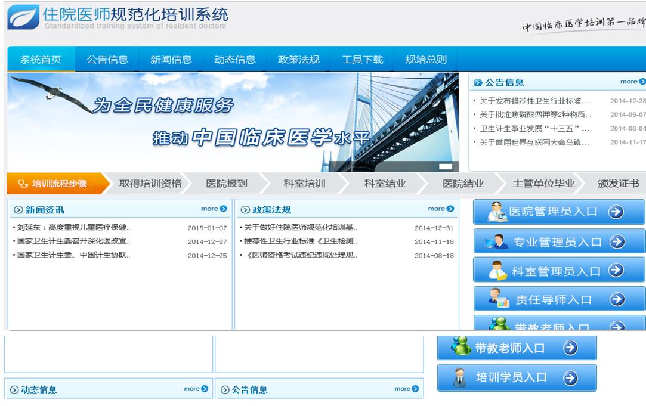Click the system leaf logo icon
The height and width of the screenshot is (406, 646).
pos(23,17)
